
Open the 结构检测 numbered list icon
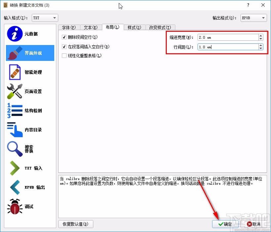tap(15, 111)
